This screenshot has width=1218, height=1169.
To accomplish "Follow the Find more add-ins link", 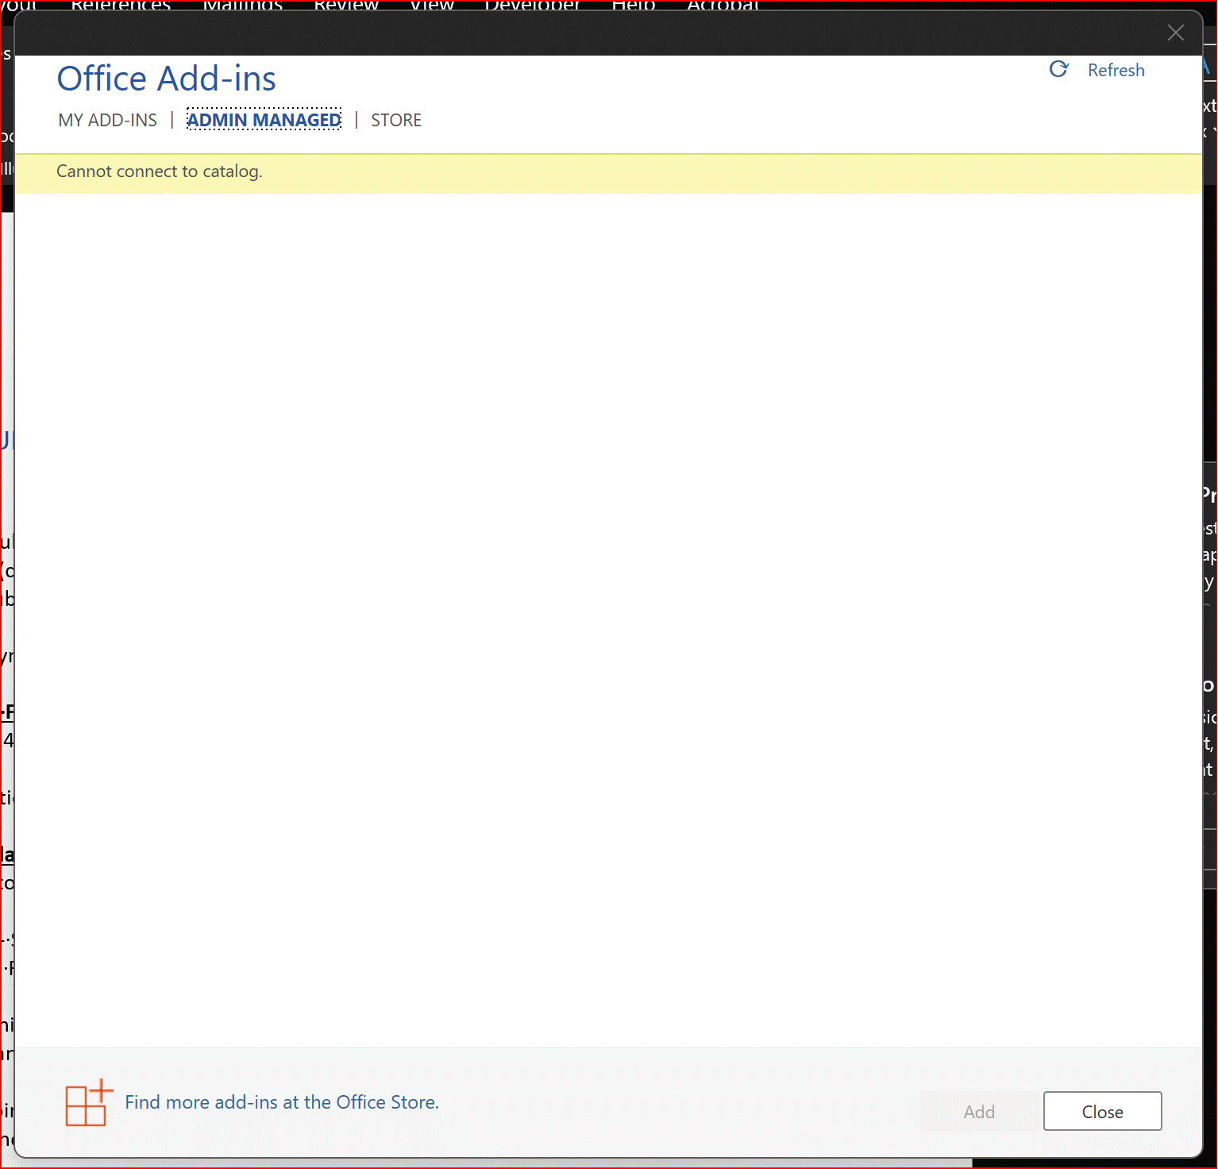I will (x=281, y=1102).
